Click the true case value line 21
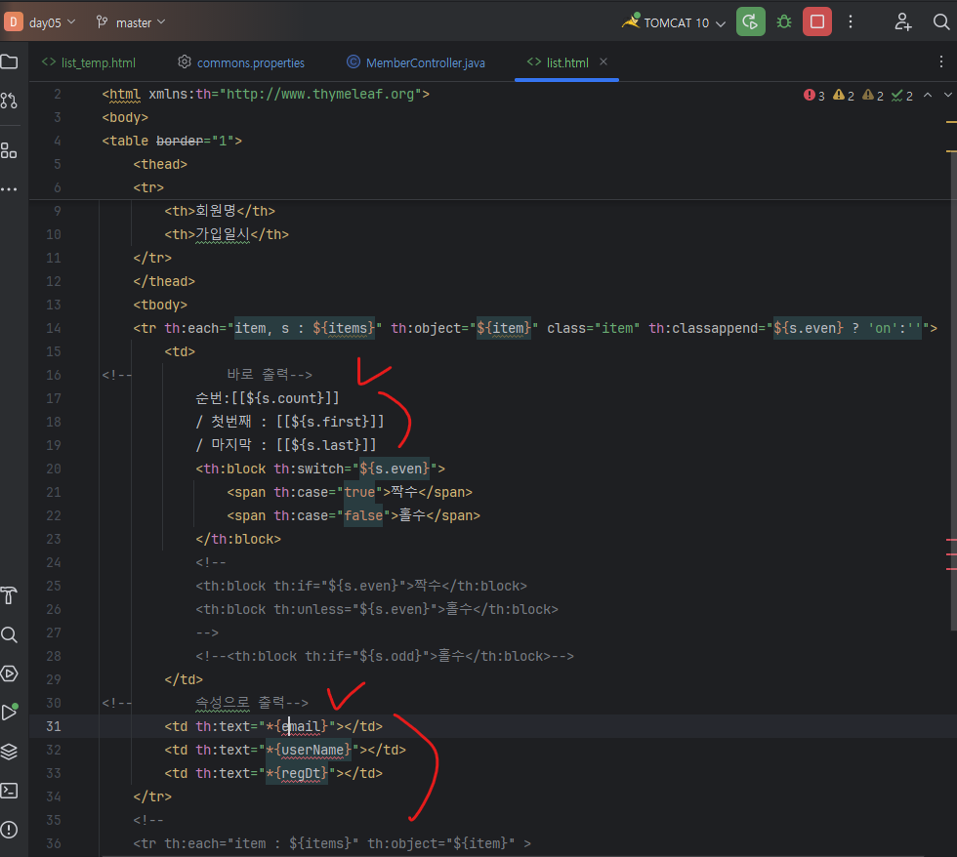The width and height of the screenshot is (957, 857). point(359,492)
